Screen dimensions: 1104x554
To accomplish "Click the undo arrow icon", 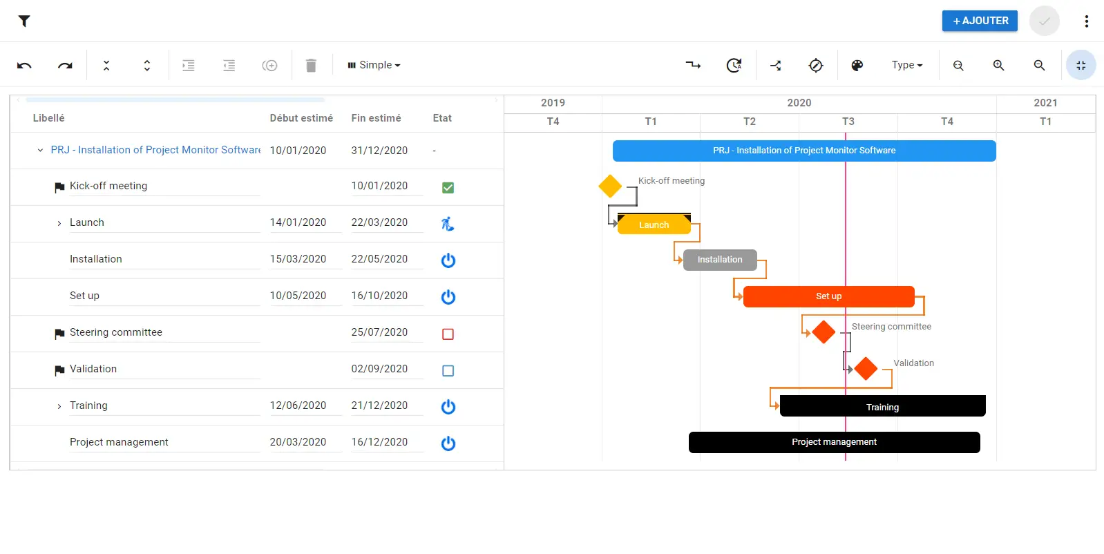I will (x=24, y=65).
